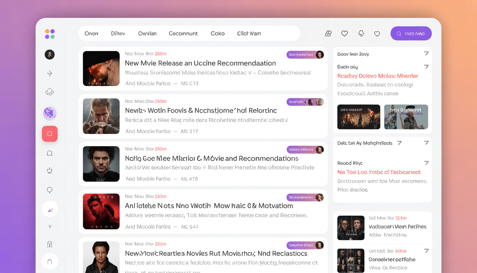This screenshot has height=273, width=477.
Task: Open the home icon at sidebar bottom
Action: click(x=50, y=262)
